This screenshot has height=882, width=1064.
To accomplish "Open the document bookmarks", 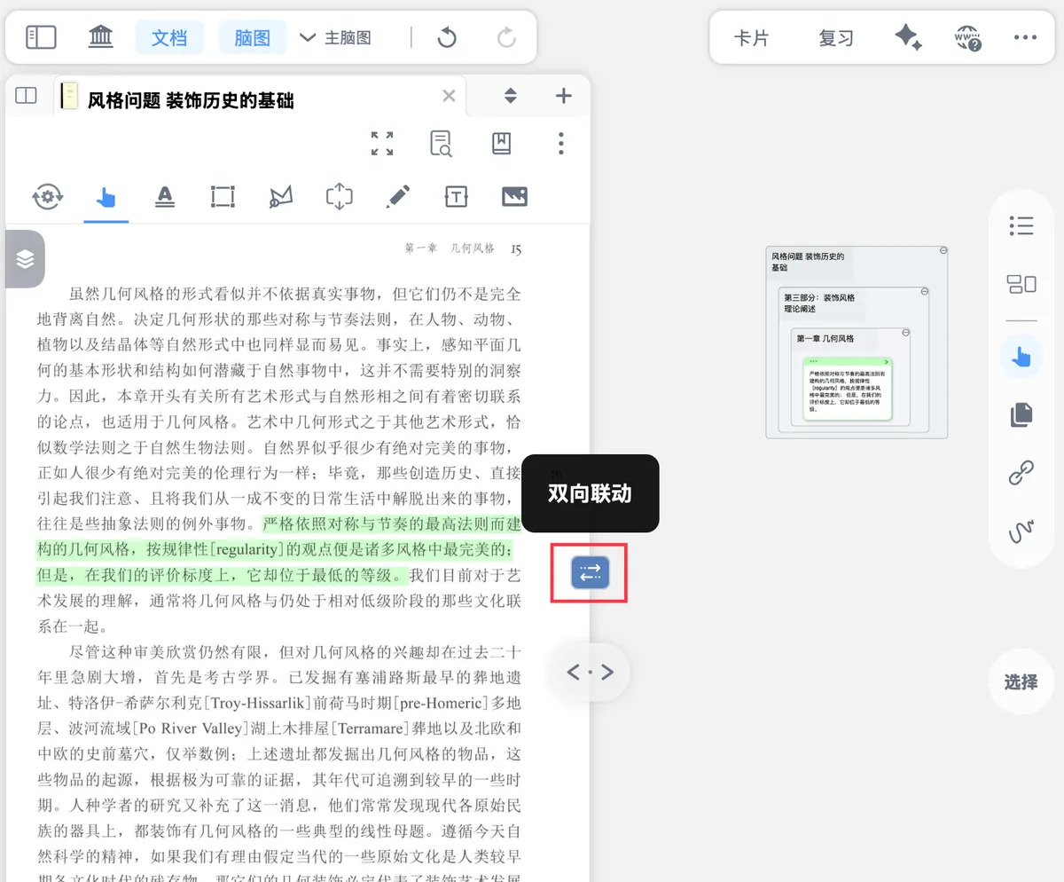I will pos(502,143).
